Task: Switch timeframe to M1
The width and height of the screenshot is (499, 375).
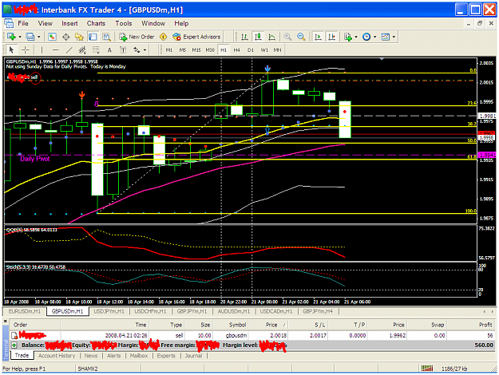Action: (169, 50)
